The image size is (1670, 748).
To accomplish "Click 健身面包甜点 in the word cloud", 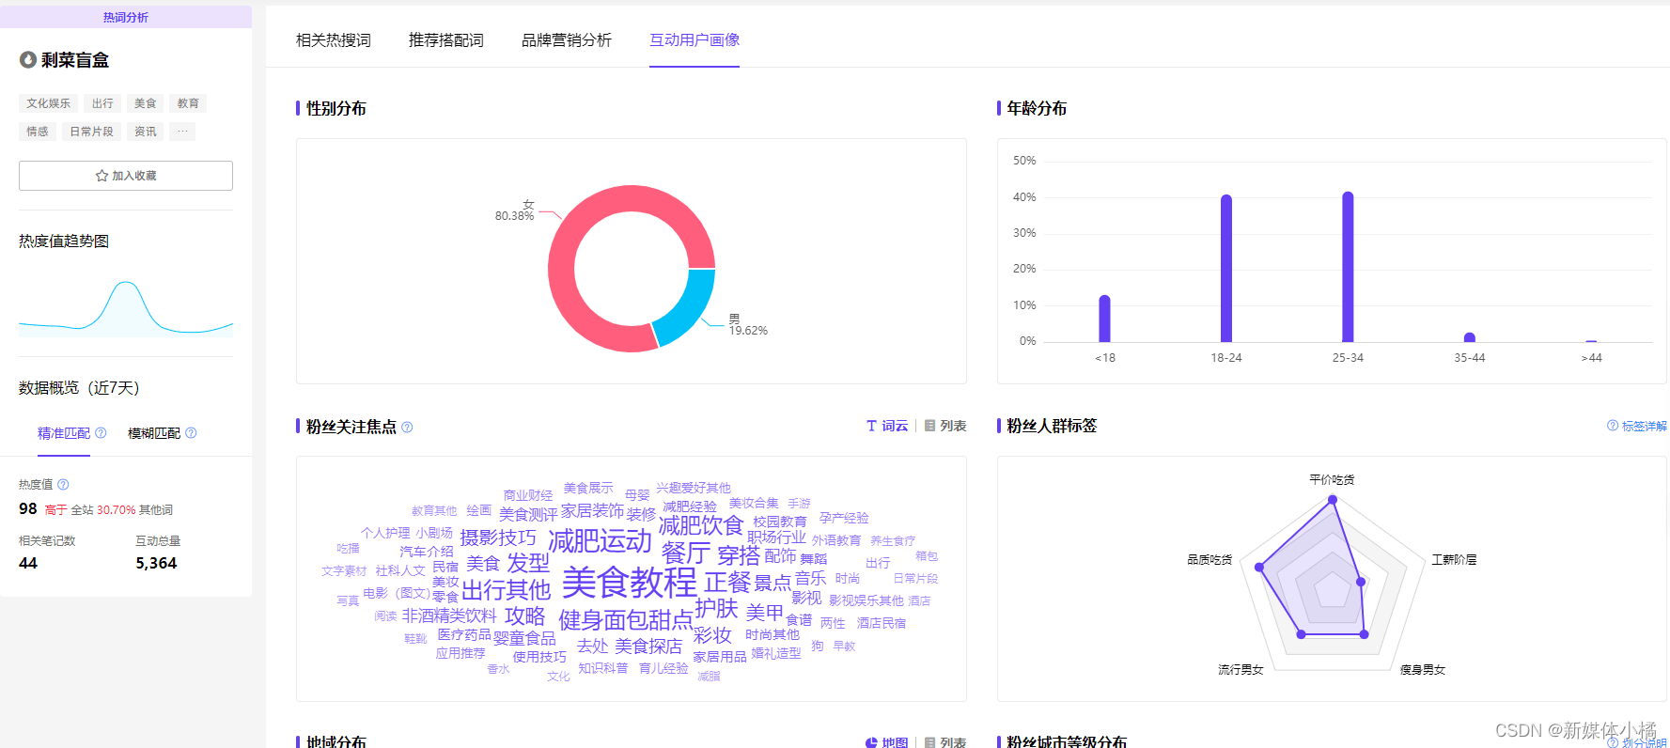I will (x=626, y=620).
